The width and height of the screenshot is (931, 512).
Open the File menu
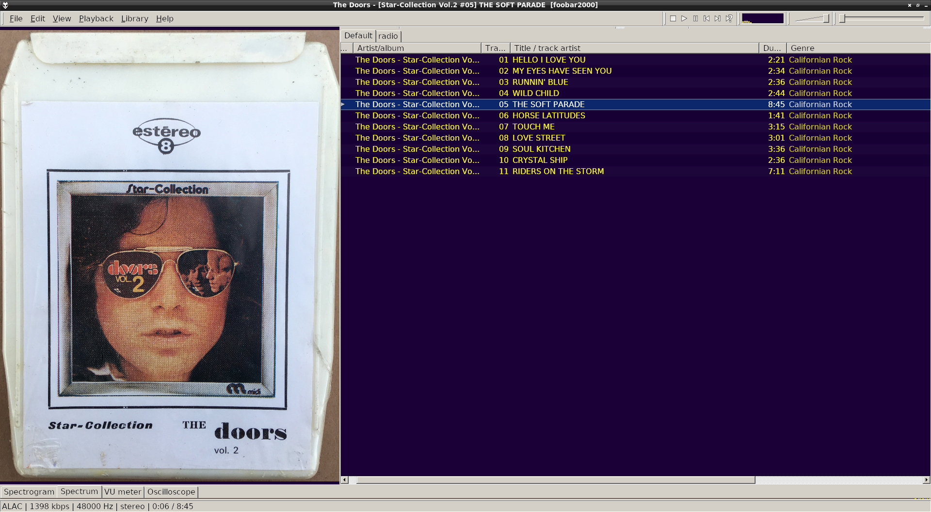click(16, 18)
